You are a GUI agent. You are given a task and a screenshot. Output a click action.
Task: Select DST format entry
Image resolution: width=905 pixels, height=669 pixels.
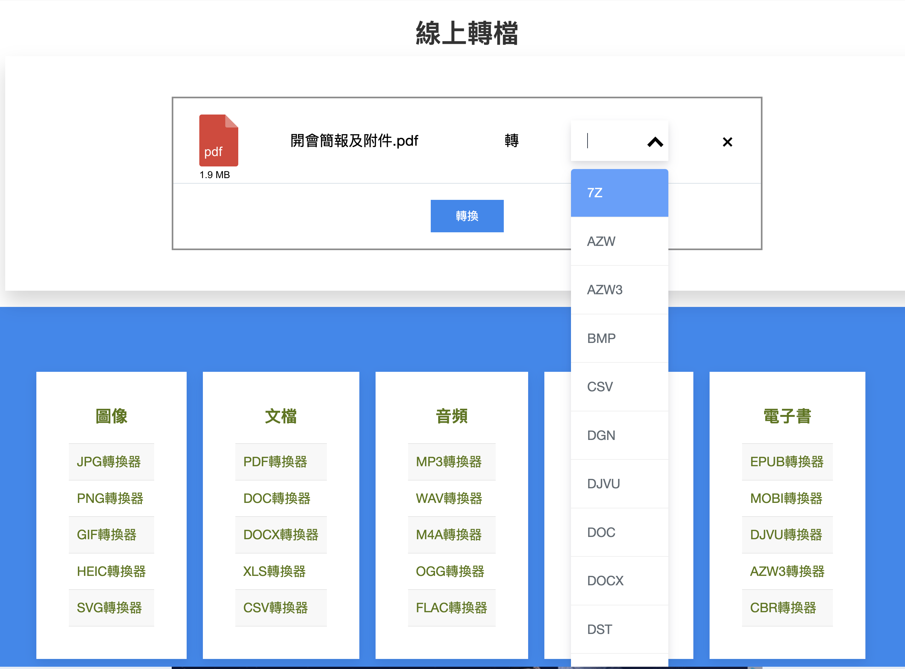619,629
